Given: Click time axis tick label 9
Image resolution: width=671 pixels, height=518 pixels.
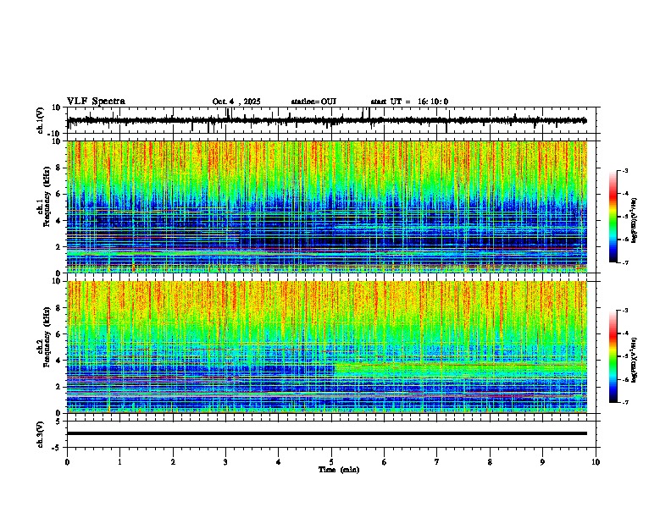Looking at the screenshot, I should 542,462.
